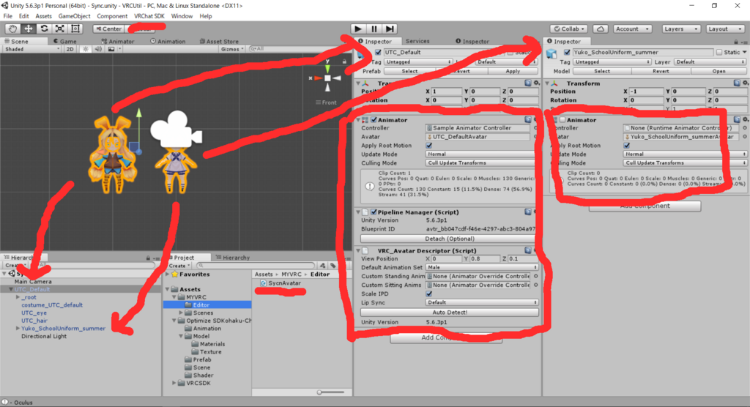Viewport: 750px width, 407px height.
Task: Click prefab Apply button in UTC_Default inspector
Action: point(513,71)
